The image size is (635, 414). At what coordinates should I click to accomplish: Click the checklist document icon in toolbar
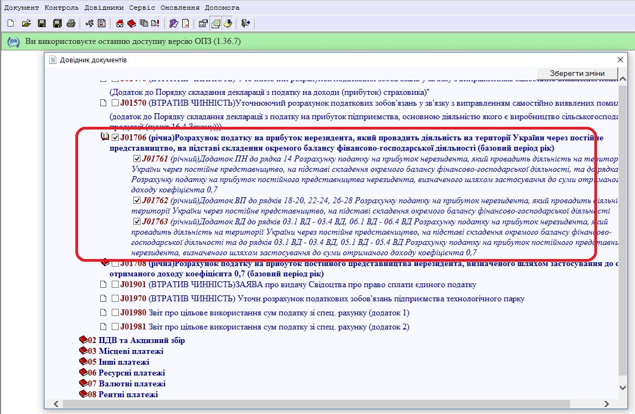click(101, 23)
